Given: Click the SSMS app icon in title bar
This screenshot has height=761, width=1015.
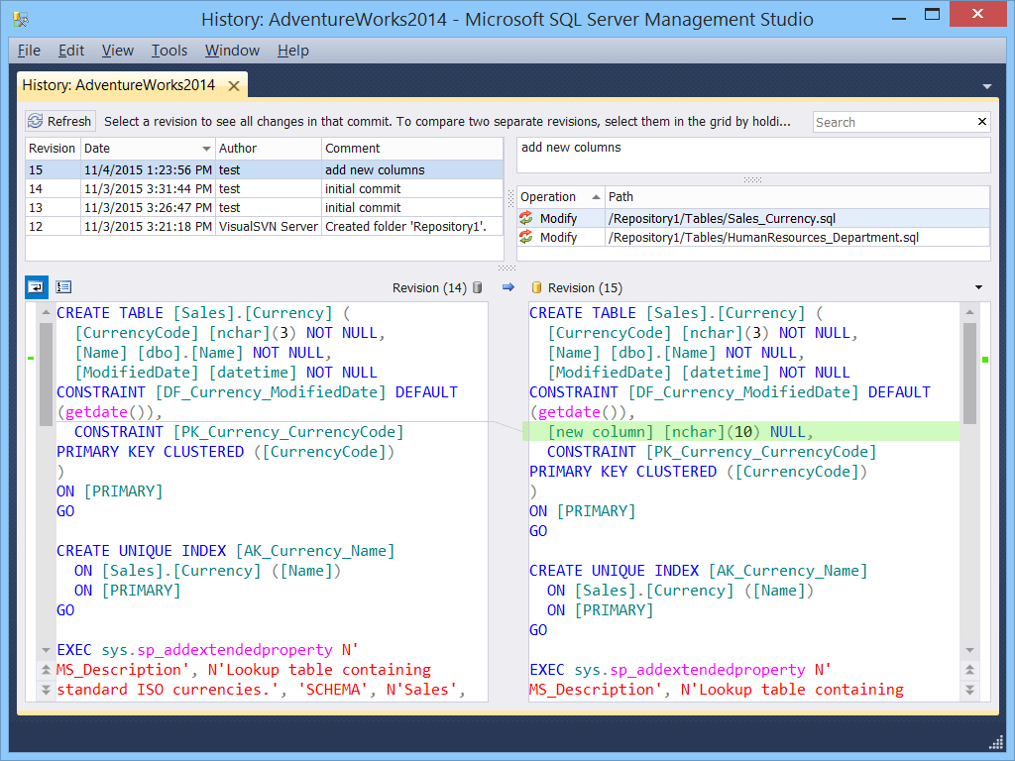Looking at the screenshot, I should coord(21,19).
